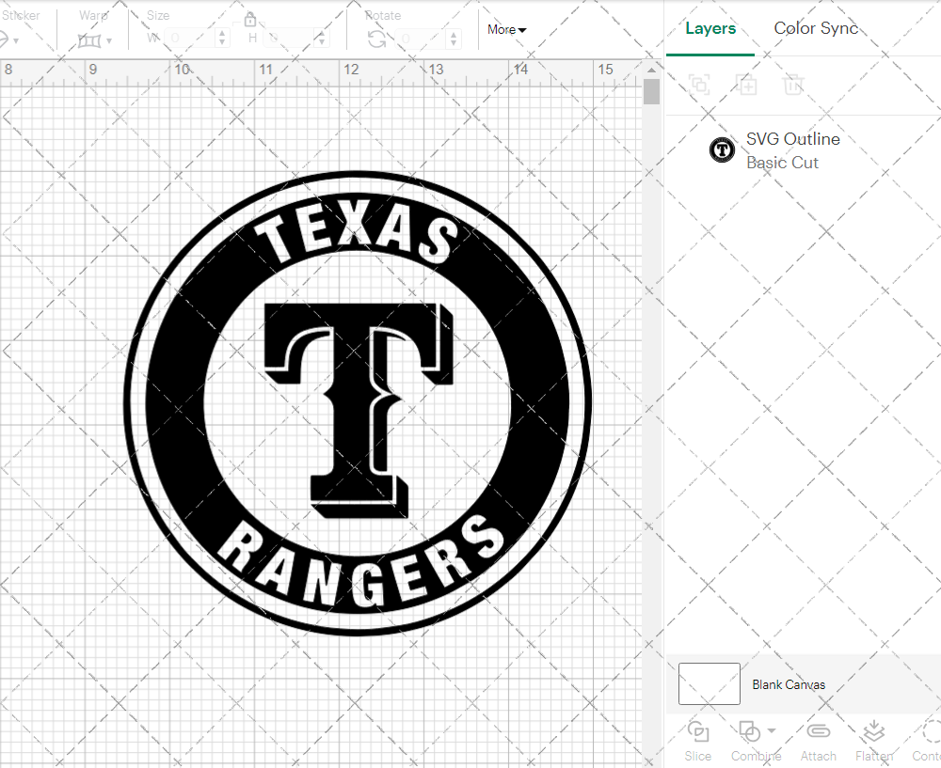The height and width of the screenshot is (768, 941).
Task: Open the Combine dropdown arrow
Action: (772, 730)
